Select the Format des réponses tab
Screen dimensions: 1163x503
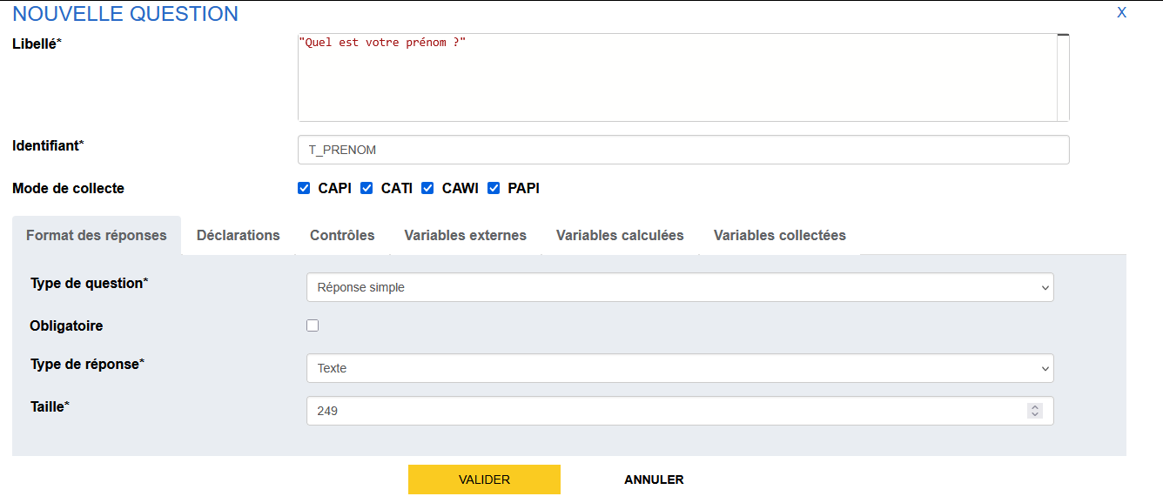[x=97, y=236]
